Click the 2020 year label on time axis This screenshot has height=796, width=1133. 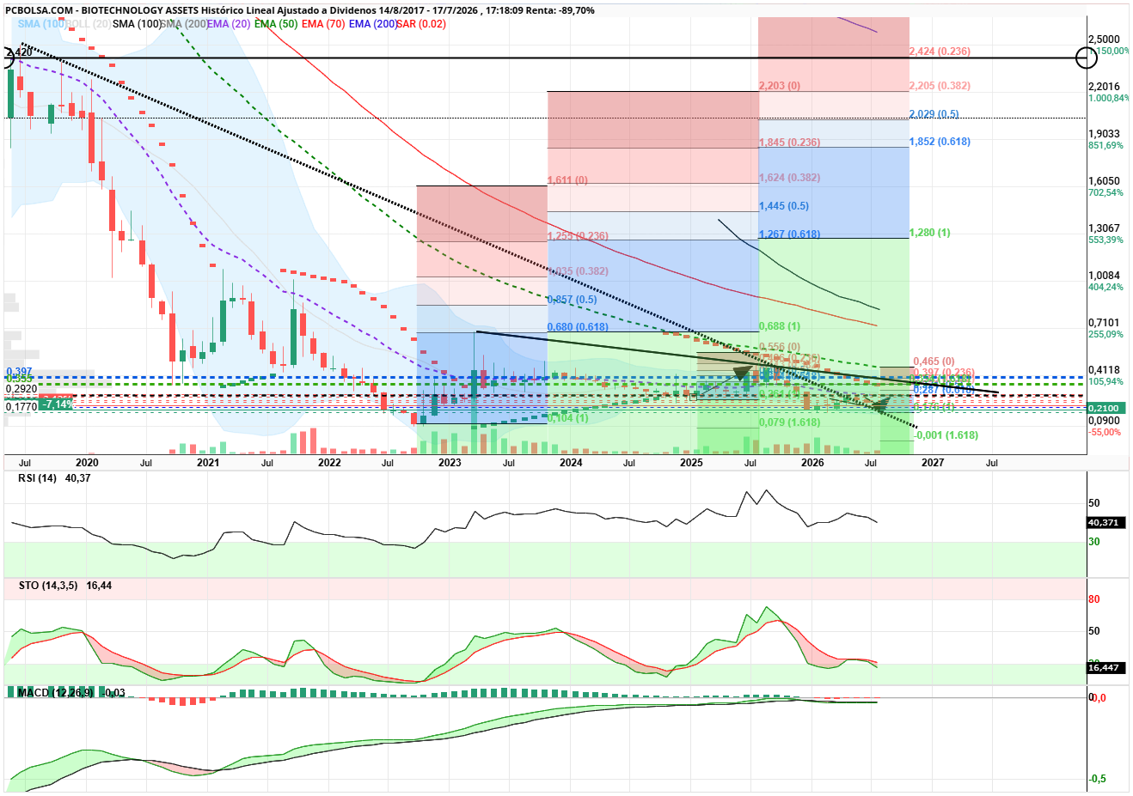click(x=87, y=463)
